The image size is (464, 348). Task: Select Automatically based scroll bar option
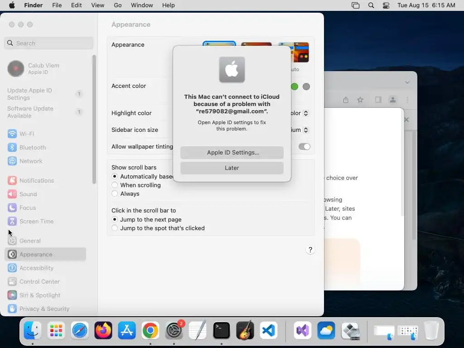(x=115, y=176)
